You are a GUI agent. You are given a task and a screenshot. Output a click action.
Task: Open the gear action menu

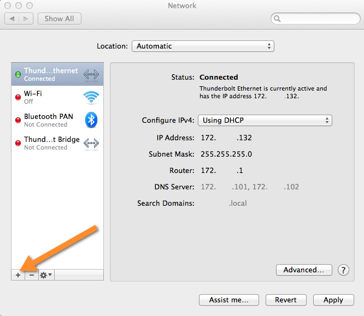46,275
